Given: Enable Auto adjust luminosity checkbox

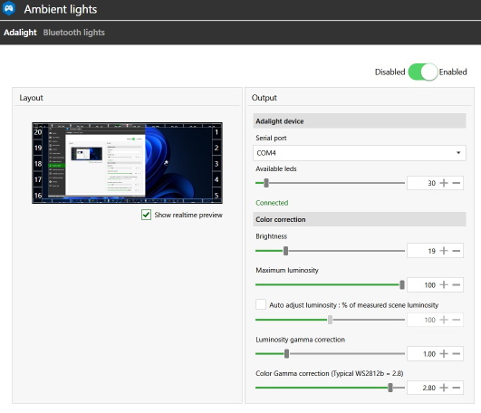Looking at the screenshot, I should click(261, 304).
